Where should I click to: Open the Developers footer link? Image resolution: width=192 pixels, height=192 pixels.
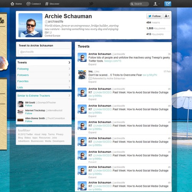click(58, 141)
